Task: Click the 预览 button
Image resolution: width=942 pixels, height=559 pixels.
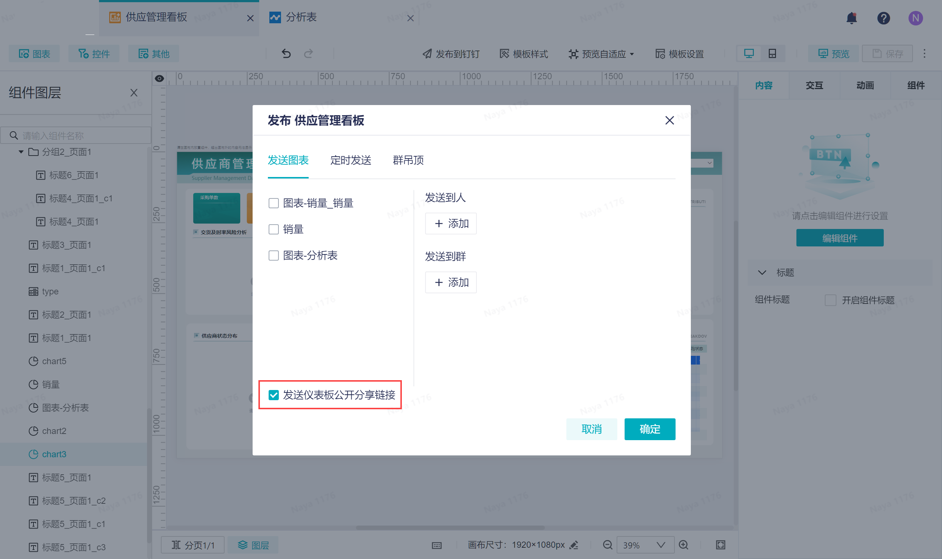Action: point(833,54)
